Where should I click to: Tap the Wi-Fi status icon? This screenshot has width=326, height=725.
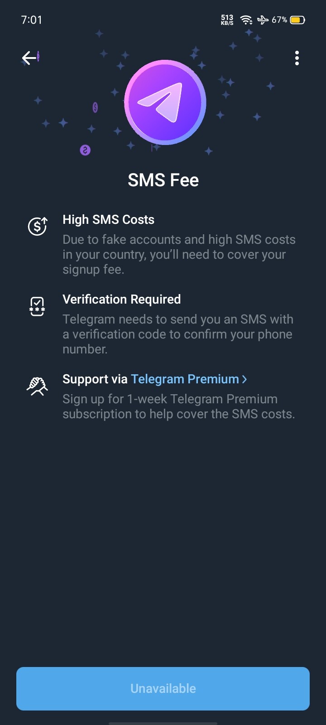(x=246, y=20)
